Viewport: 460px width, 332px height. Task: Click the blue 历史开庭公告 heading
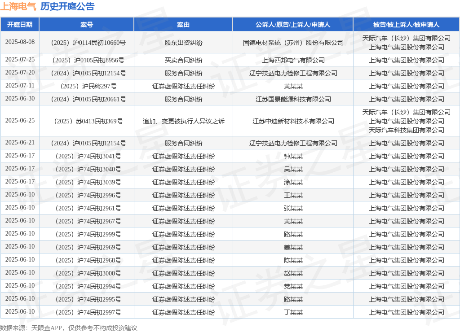click(x=67, y=6)
